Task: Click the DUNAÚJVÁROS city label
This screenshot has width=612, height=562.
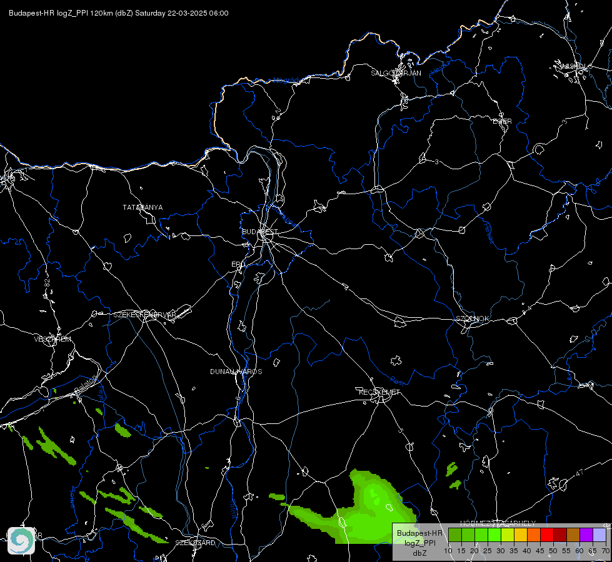Action: pyautogui.click(x=236, y=372)
